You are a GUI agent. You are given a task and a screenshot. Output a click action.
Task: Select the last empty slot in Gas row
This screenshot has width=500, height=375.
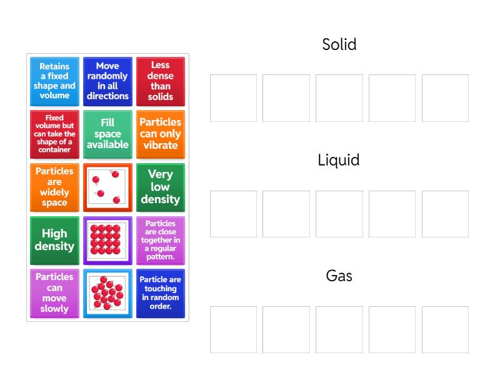pos(445,329)
